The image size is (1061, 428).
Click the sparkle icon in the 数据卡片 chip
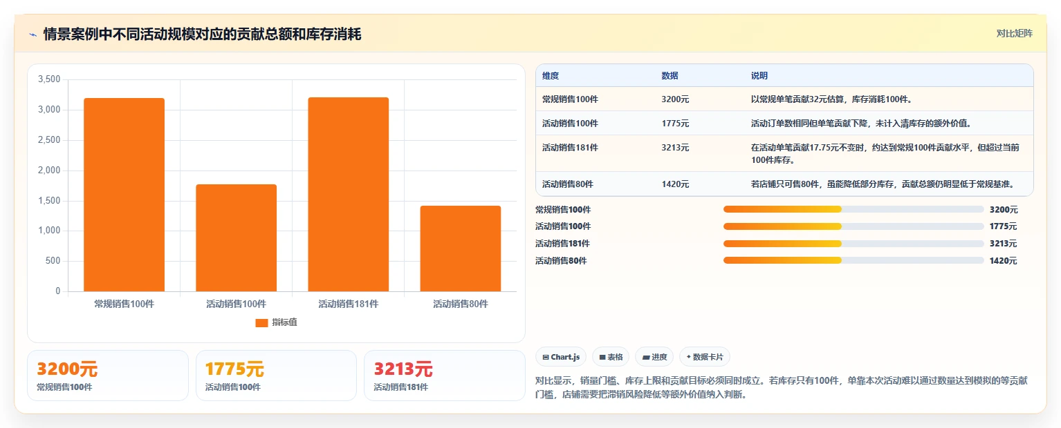pyautogui.click(x=688, y=358)
